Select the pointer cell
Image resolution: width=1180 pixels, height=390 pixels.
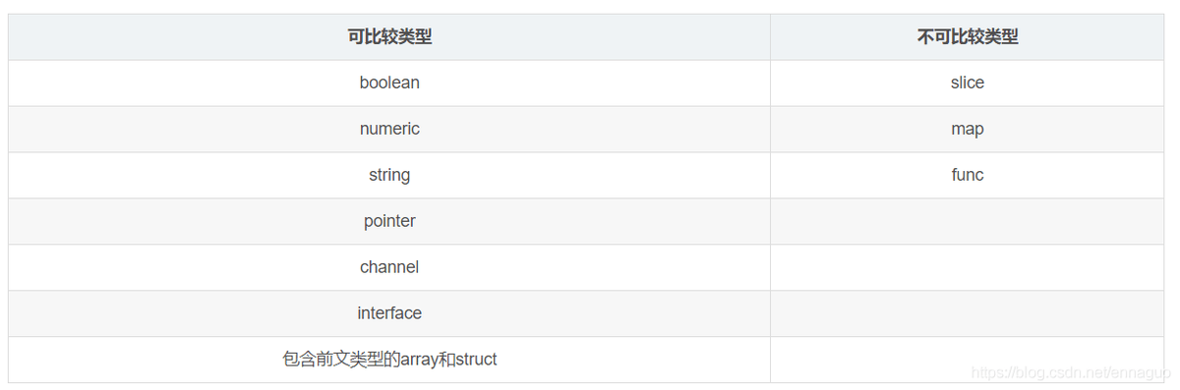tap(389, 221)
